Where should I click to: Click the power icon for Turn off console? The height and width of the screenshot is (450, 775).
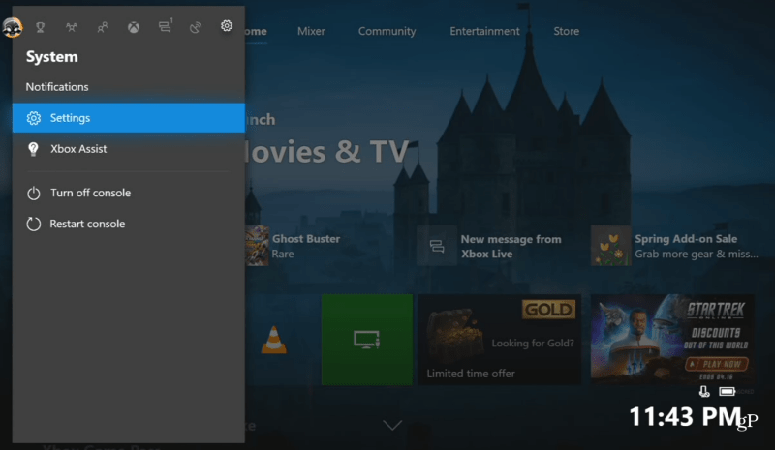pyautogui.click(x=34, y=194)
